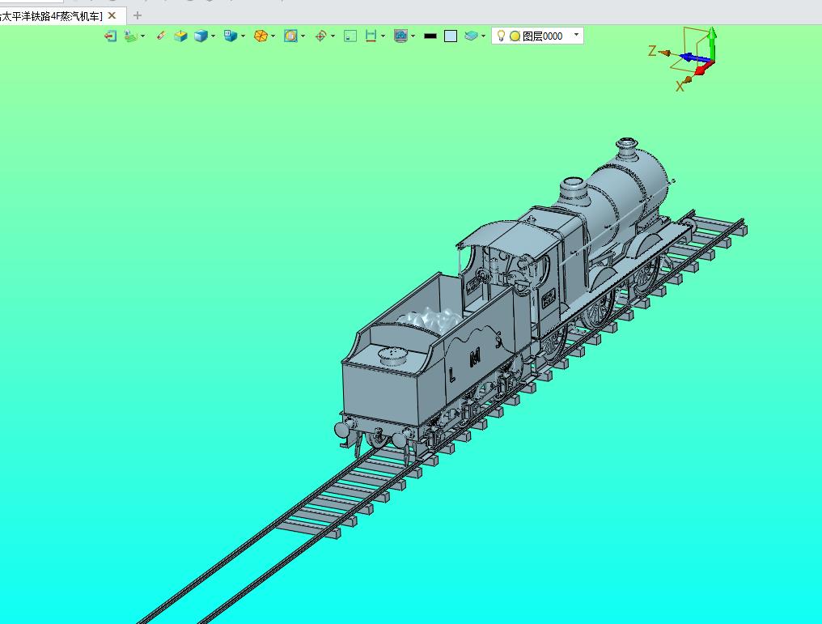822x624 pixels.
Task: Open the monitor icon dropdown arrow
Action: [413, 36]
